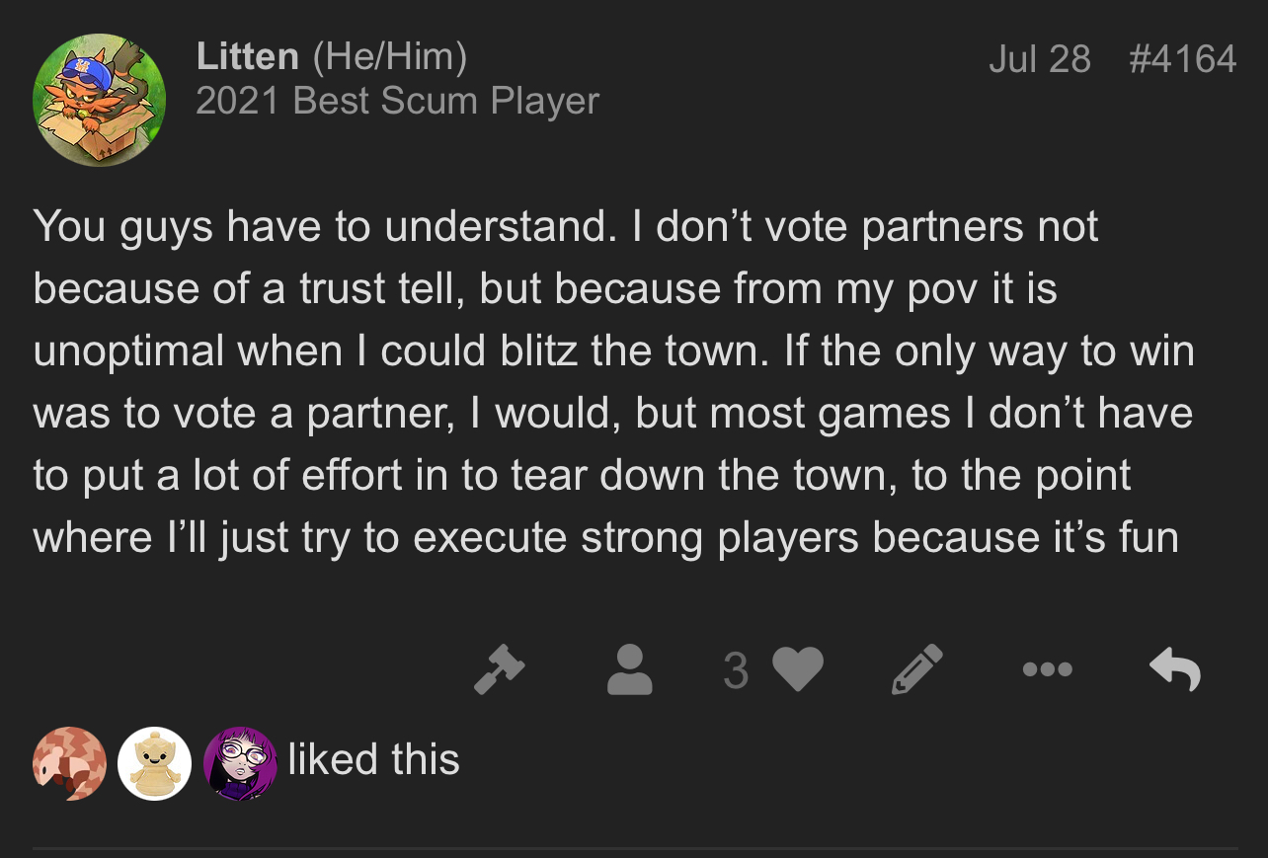Click the gavel moderation icon
This screenshot has width=1268, height=858.
coord(499,669)
